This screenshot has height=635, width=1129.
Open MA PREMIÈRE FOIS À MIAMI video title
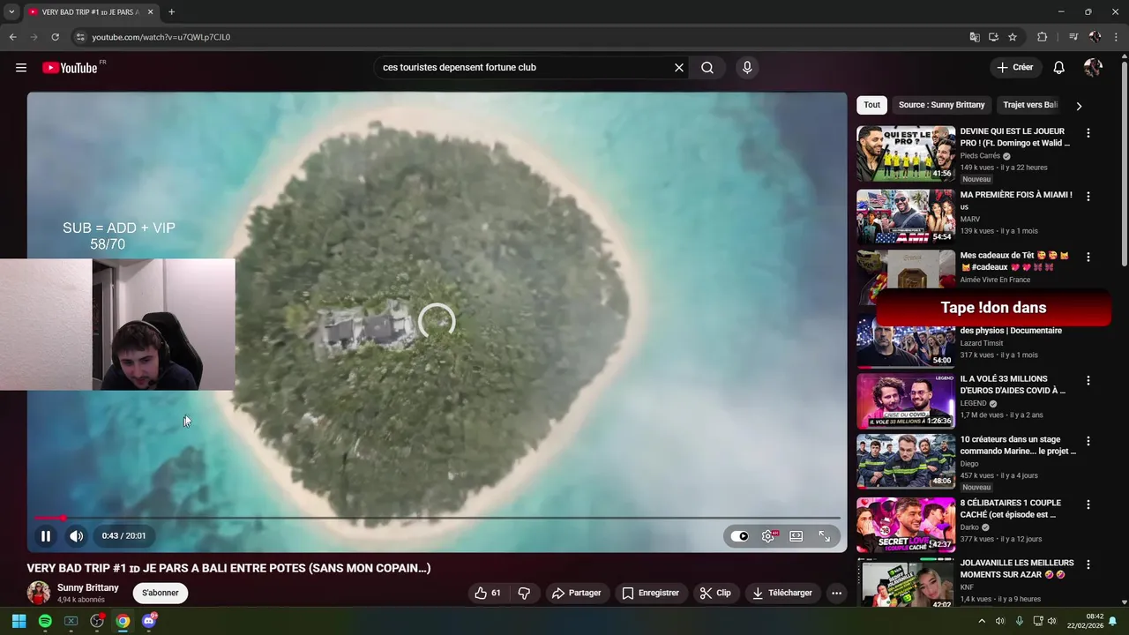click(x=1016, y=200)
